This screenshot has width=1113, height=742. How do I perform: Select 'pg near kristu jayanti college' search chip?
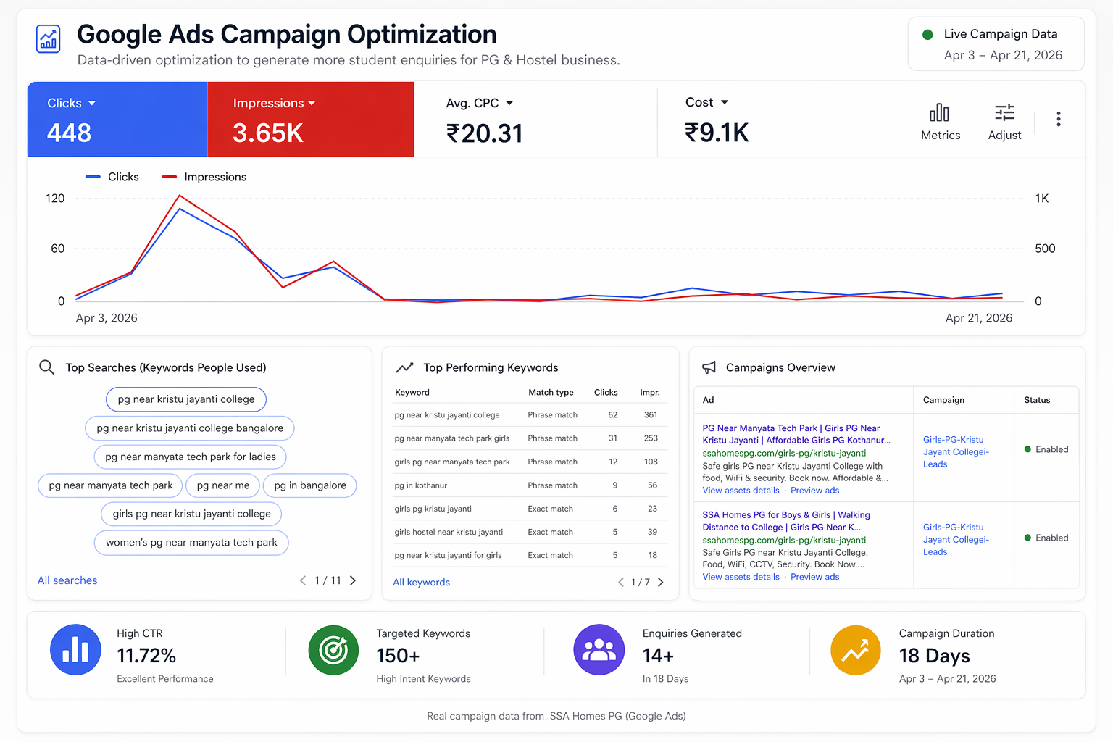(186, 399)
